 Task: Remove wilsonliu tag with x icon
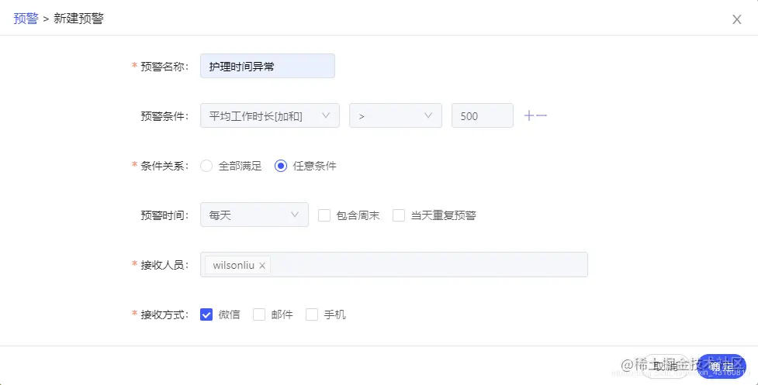coord(262,266)
